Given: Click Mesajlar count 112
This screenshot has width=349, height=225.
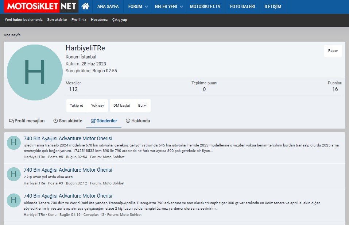Looking at the screenshot, I should point(73,89).
